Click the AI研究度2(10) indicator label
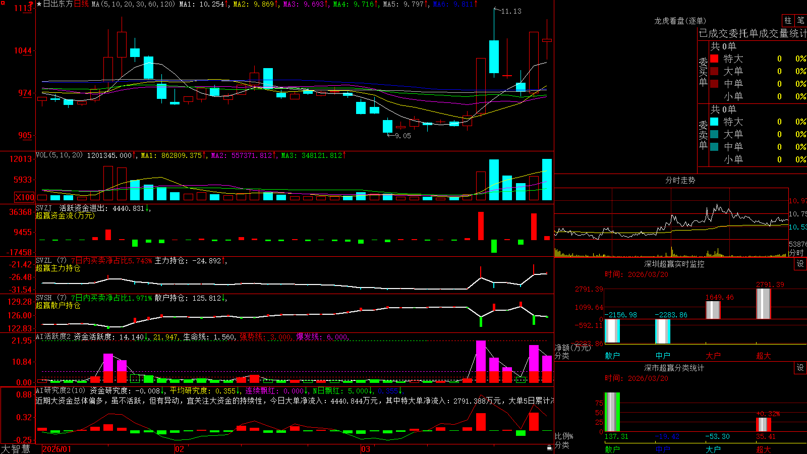This screenshot has height=454, width=807. pyautogui.click(x=61, y=390)
